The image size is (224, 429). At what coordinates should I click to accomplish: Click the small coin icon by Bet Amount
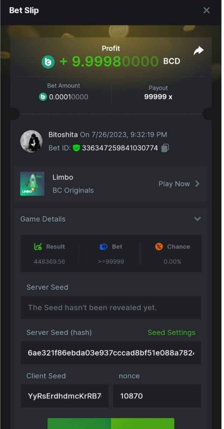click(43, 97)
